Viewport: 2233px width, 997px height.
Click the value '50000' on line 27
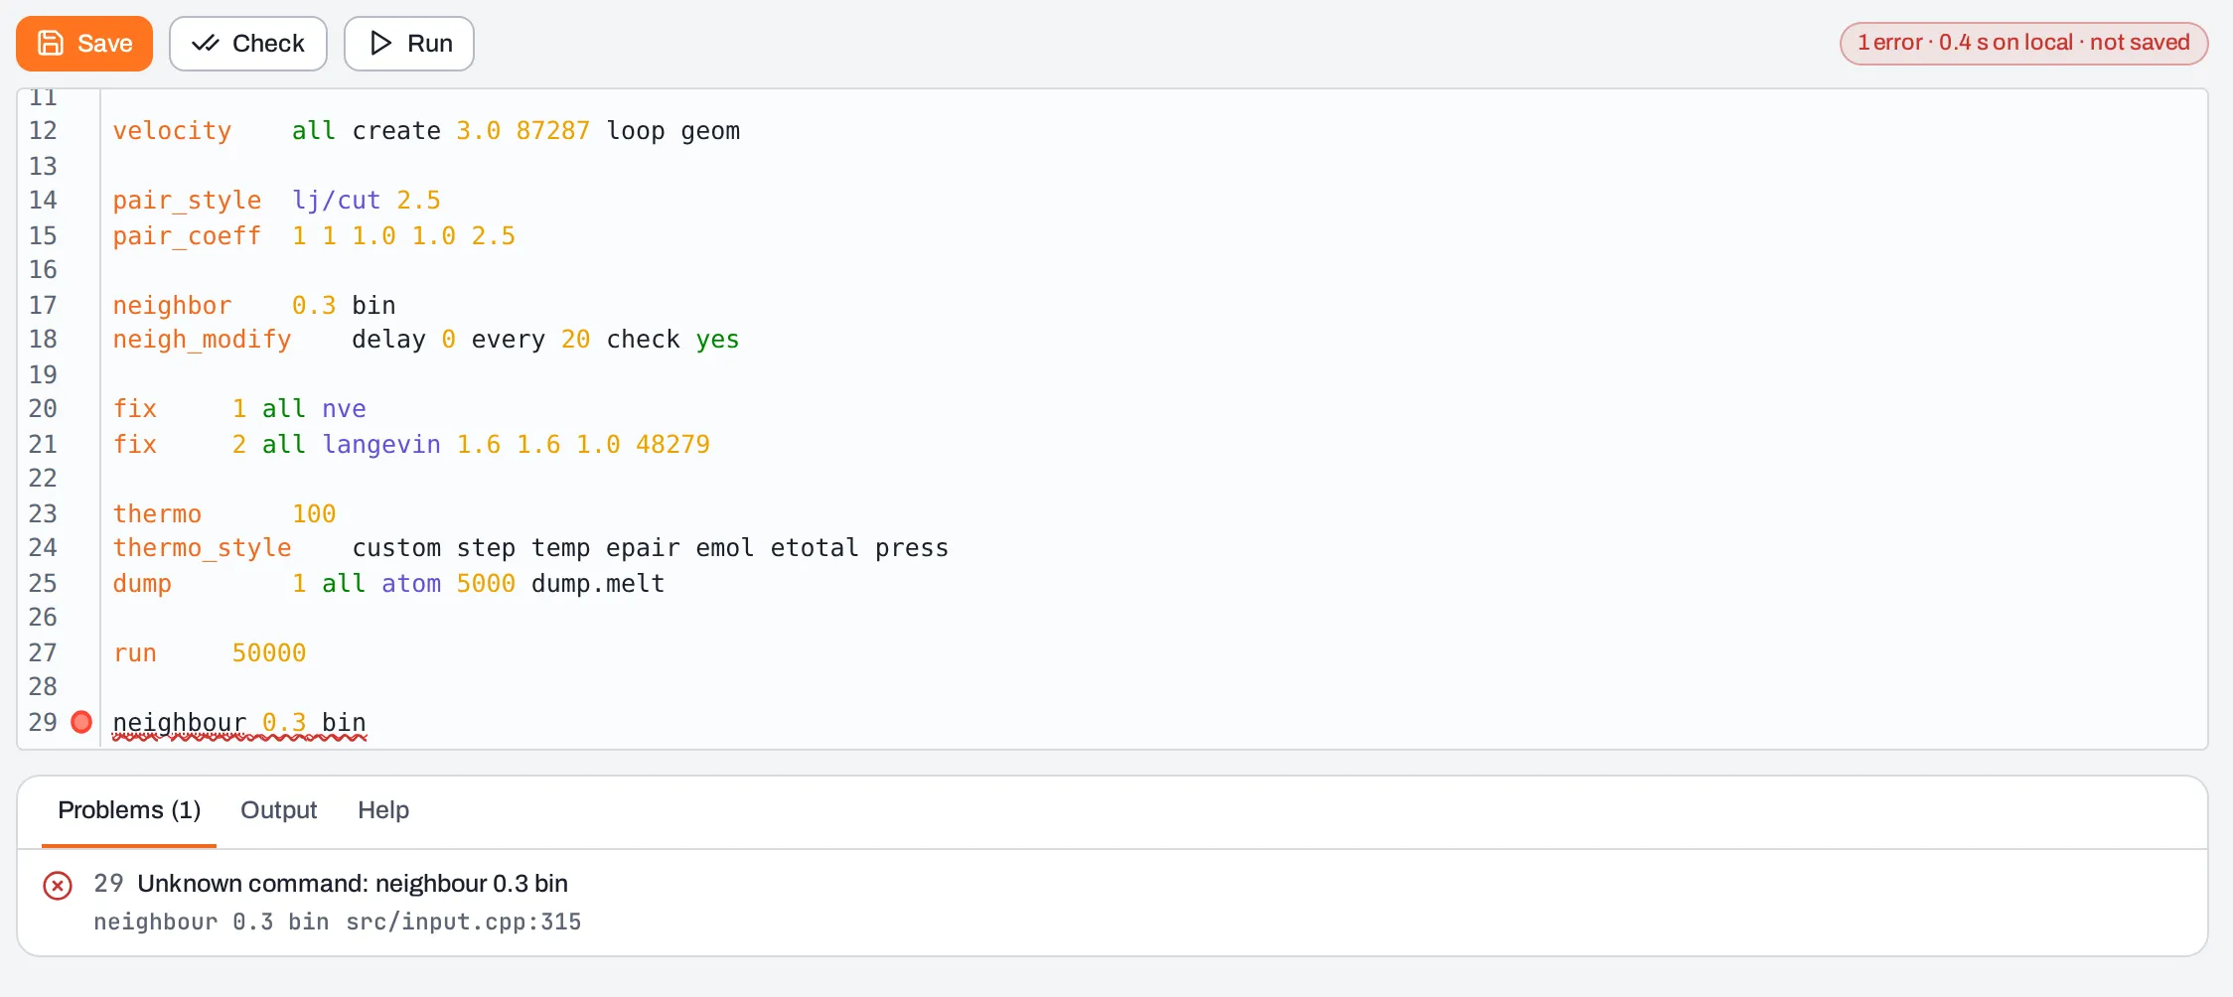coord(269,653)
